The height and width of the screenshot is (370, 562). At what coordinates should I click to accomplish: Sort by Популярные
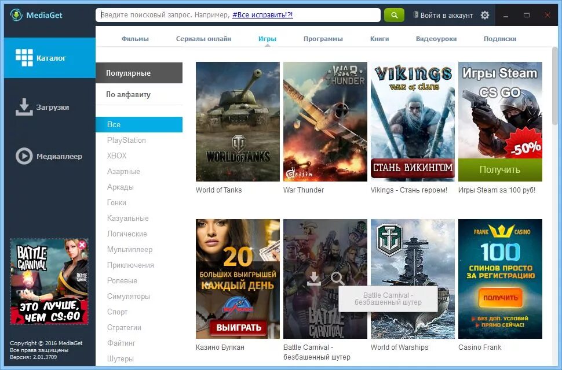[139, 73]
